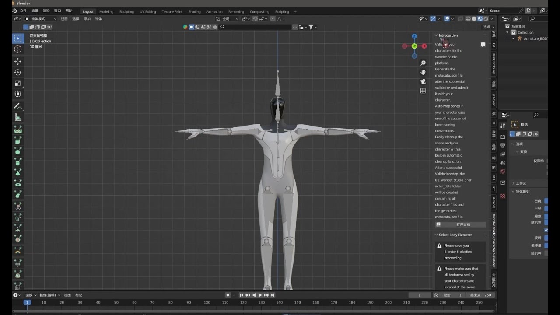Select the Move tool
560x315 pixels.
18,62
